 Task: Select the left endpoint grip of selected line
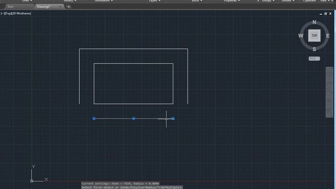click(94, 119)
